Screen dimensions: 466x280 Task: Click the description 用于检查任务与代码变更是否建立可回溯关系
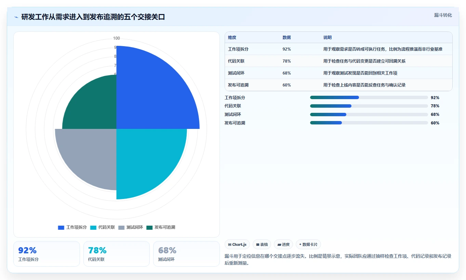(x=364, y=61)
